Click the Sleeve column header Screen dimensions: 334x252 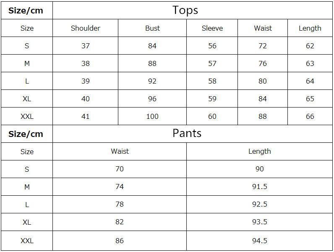(x=212, y=28)
